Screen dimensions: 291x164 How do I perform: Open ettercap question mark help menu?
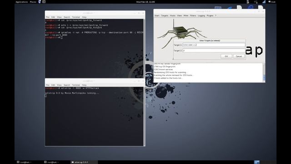(x=216, y=15)
